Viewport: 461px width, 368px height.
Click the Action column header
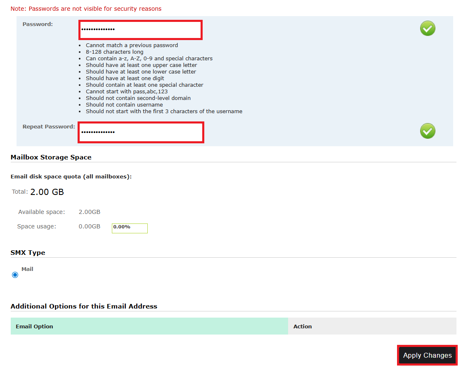(303, 326)
